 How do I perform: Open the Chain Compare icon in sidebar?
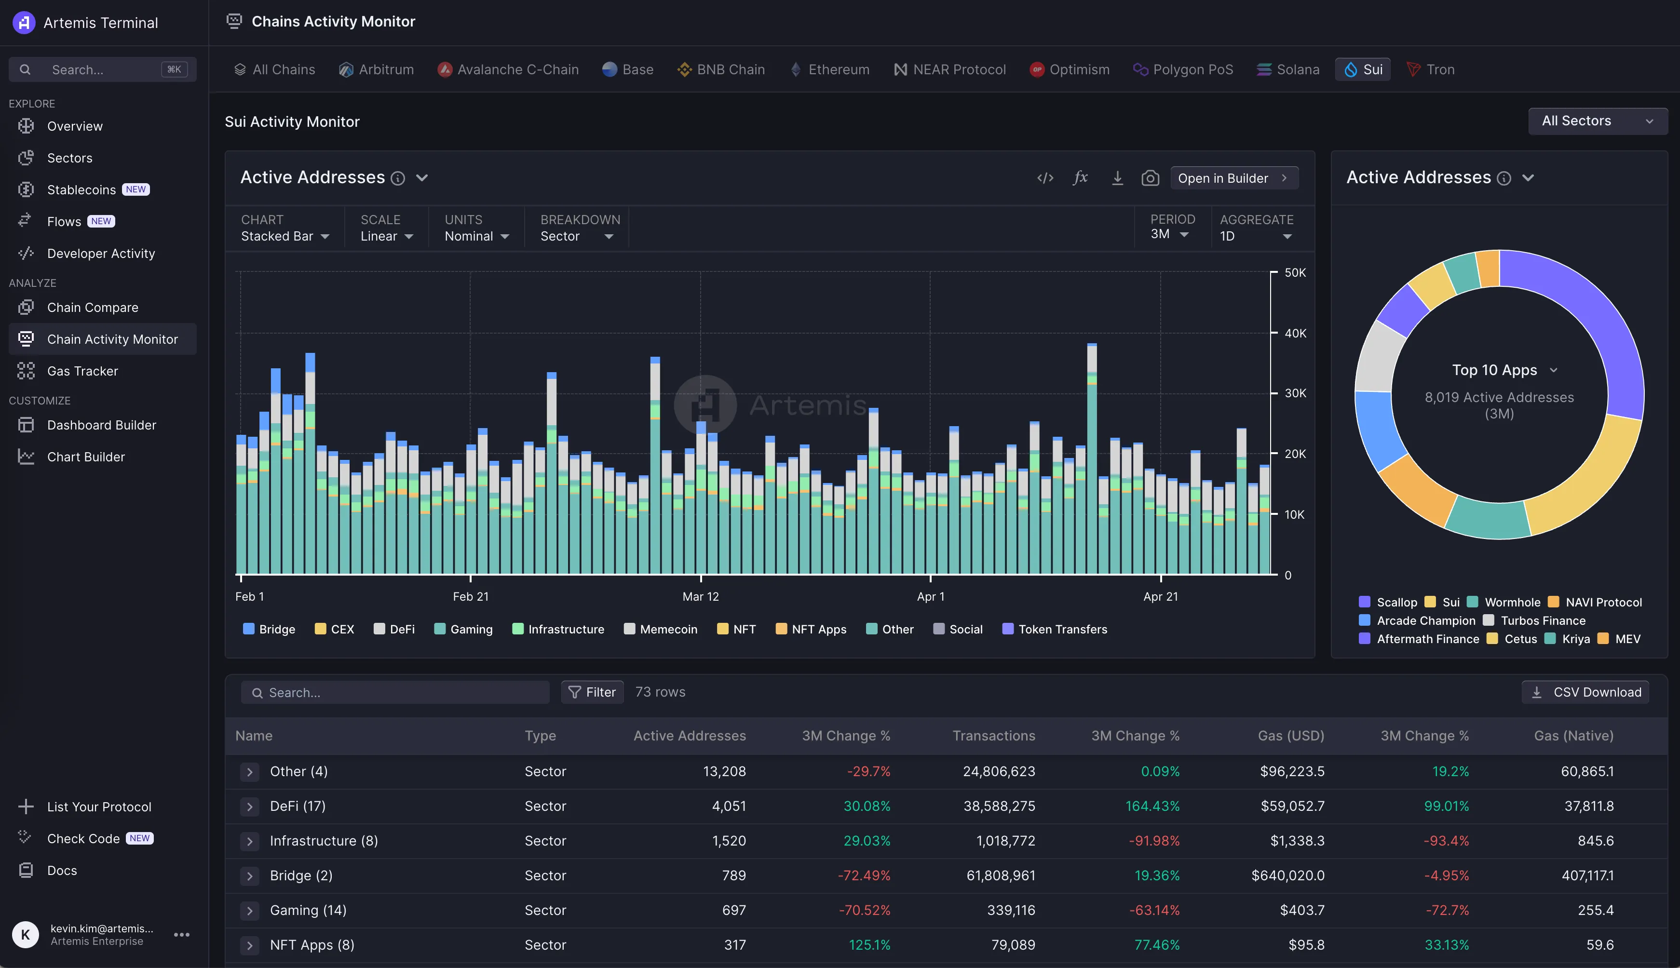(26, 307)
